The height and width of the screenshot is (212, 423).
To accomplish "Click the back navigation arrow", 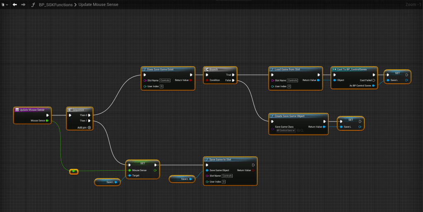I will (15, 5).
